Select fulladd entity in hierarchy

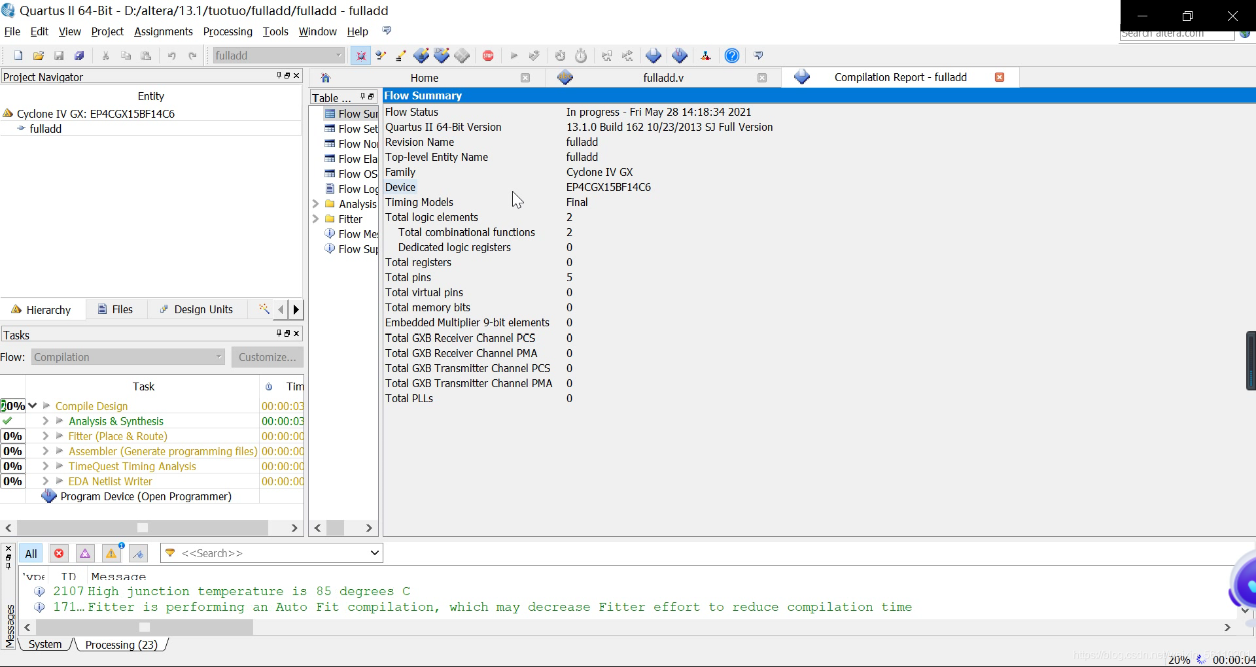click(46, 129)
